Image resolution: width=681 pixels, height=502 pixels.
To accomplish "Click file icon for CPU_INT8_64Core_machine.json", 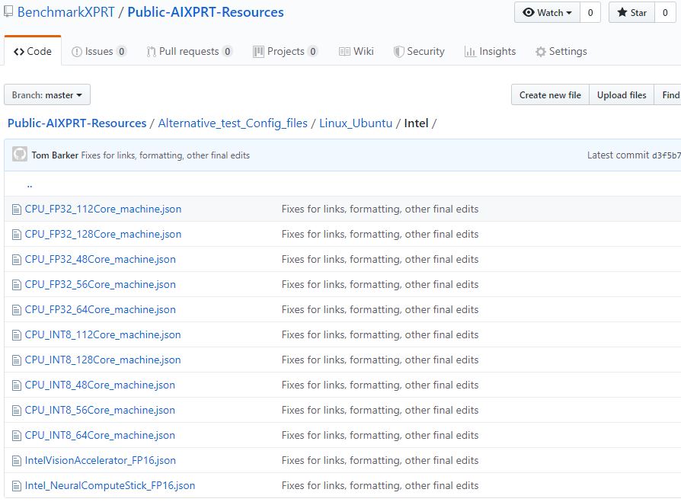I will tap(17, 436).
